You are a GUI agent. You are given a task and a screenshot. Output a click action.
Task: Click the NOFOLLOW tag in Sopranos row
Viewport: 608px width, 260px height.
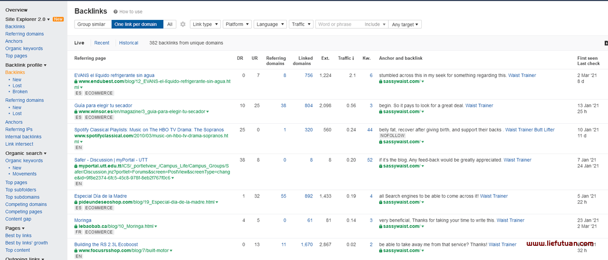392,135
